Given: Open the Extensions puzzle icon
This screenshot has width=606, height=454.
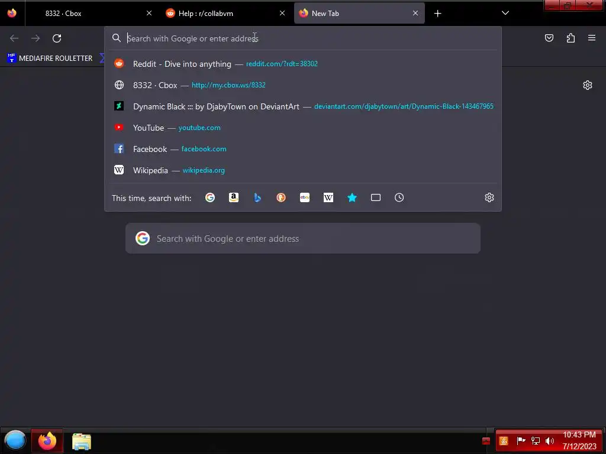Looking at the screenshot, I should click(x=570, y=38).
